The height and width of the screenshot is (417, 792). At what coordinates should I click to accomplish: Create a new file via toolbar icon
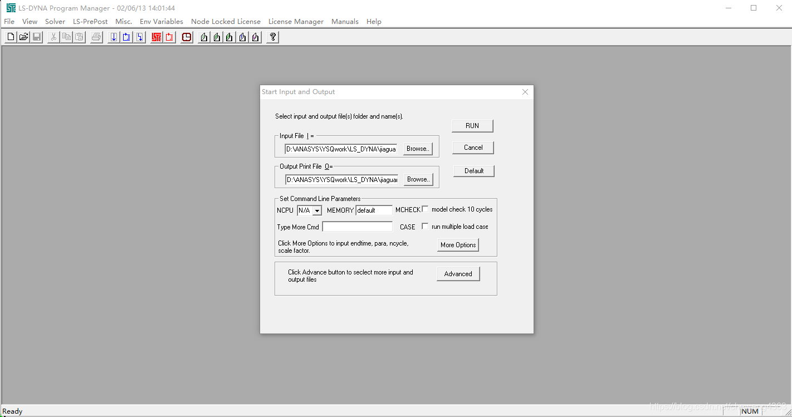tap(11, 37)
